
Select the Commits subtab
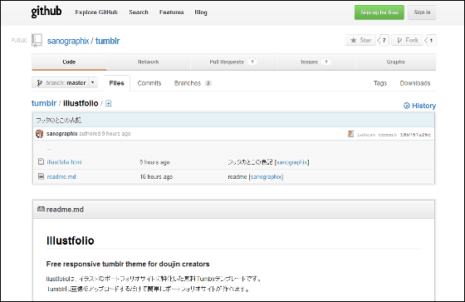click(149, 83)
